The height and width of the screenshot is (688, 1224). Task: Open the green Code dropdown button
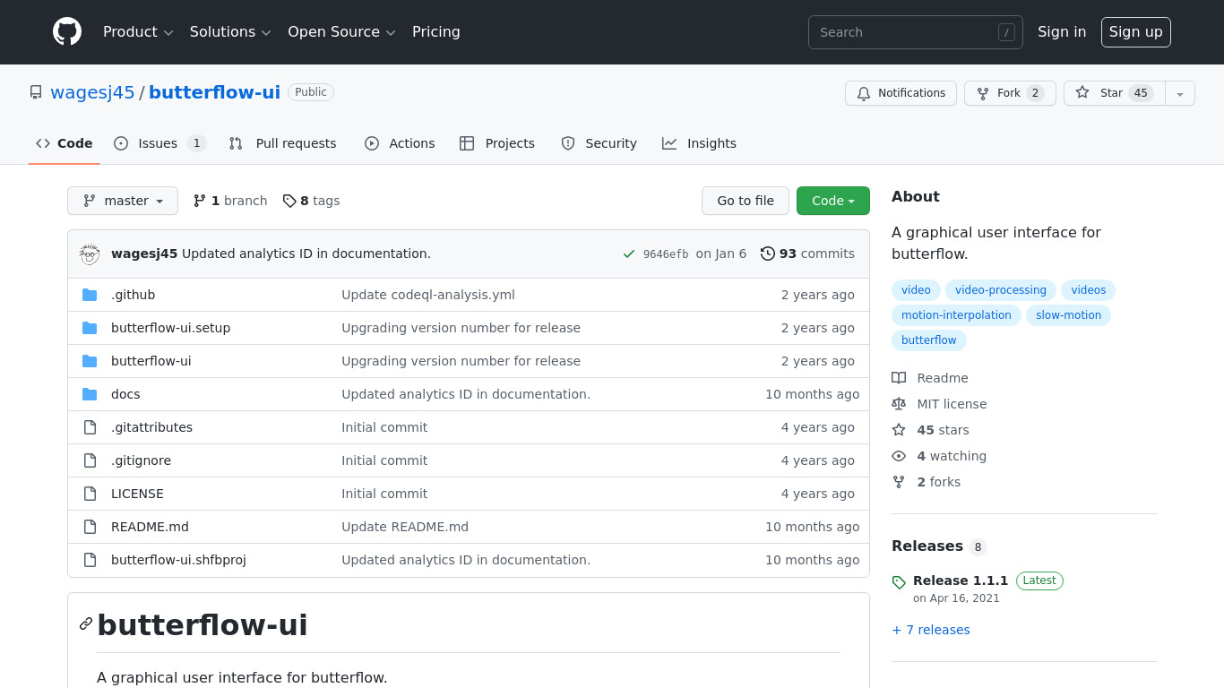(x=833, y=201)
